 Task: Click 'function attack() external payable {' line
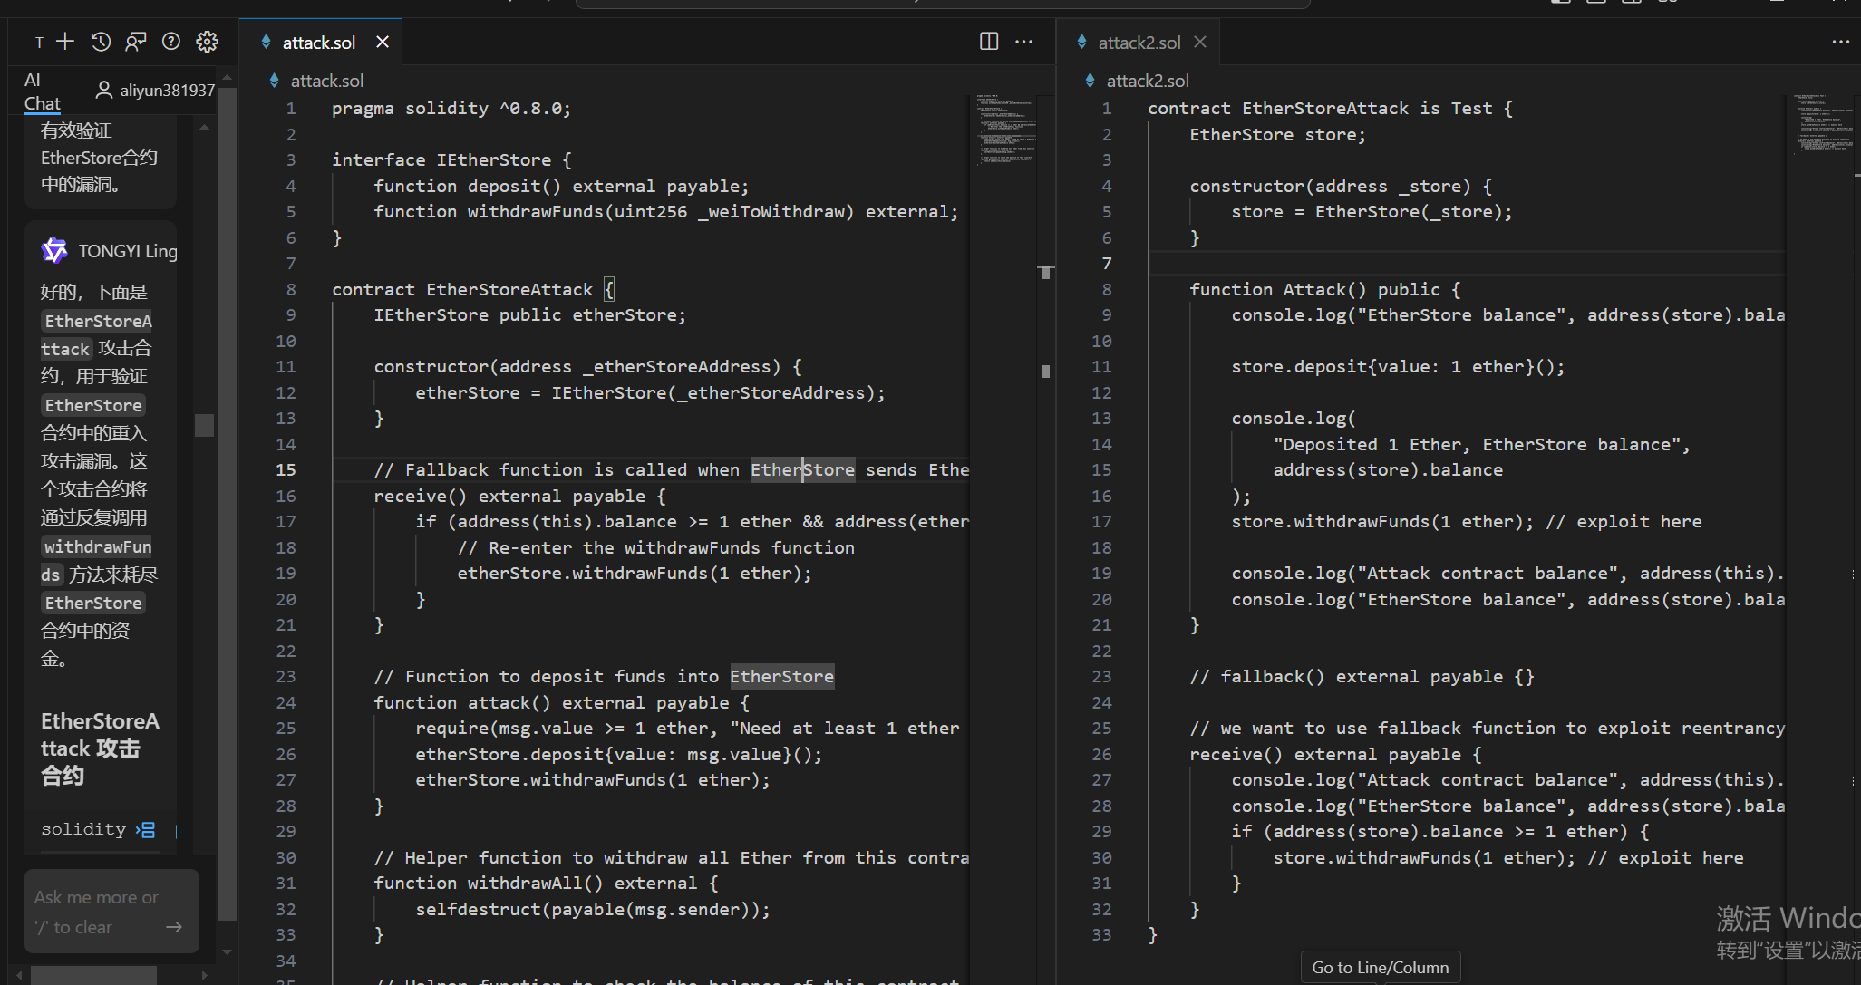pyautogui.click(x=562, y=702)
